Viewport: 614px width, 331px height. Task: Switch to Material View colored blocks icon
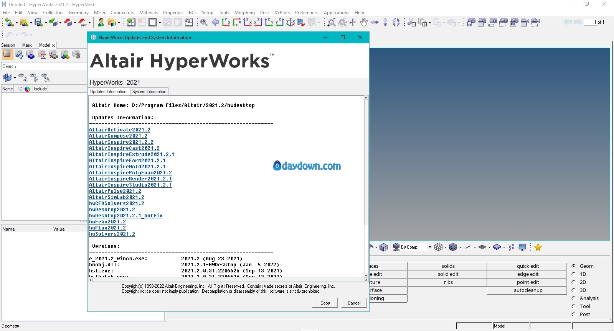coord(65,55)
